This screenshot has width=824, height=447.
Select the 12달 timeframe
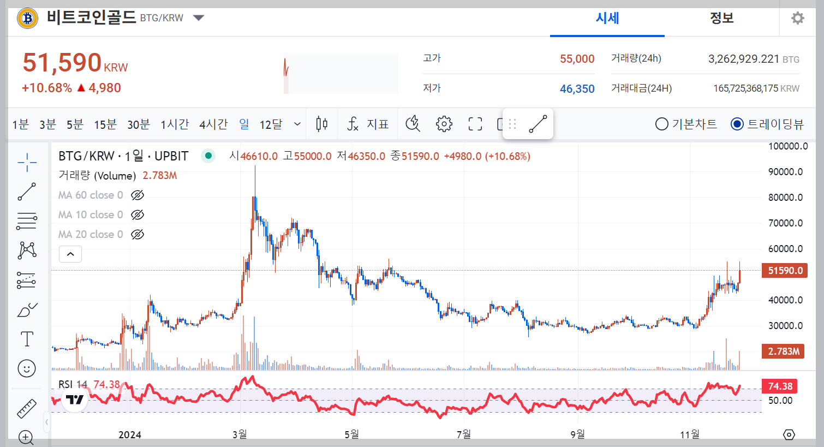click(x=271, y=124)
